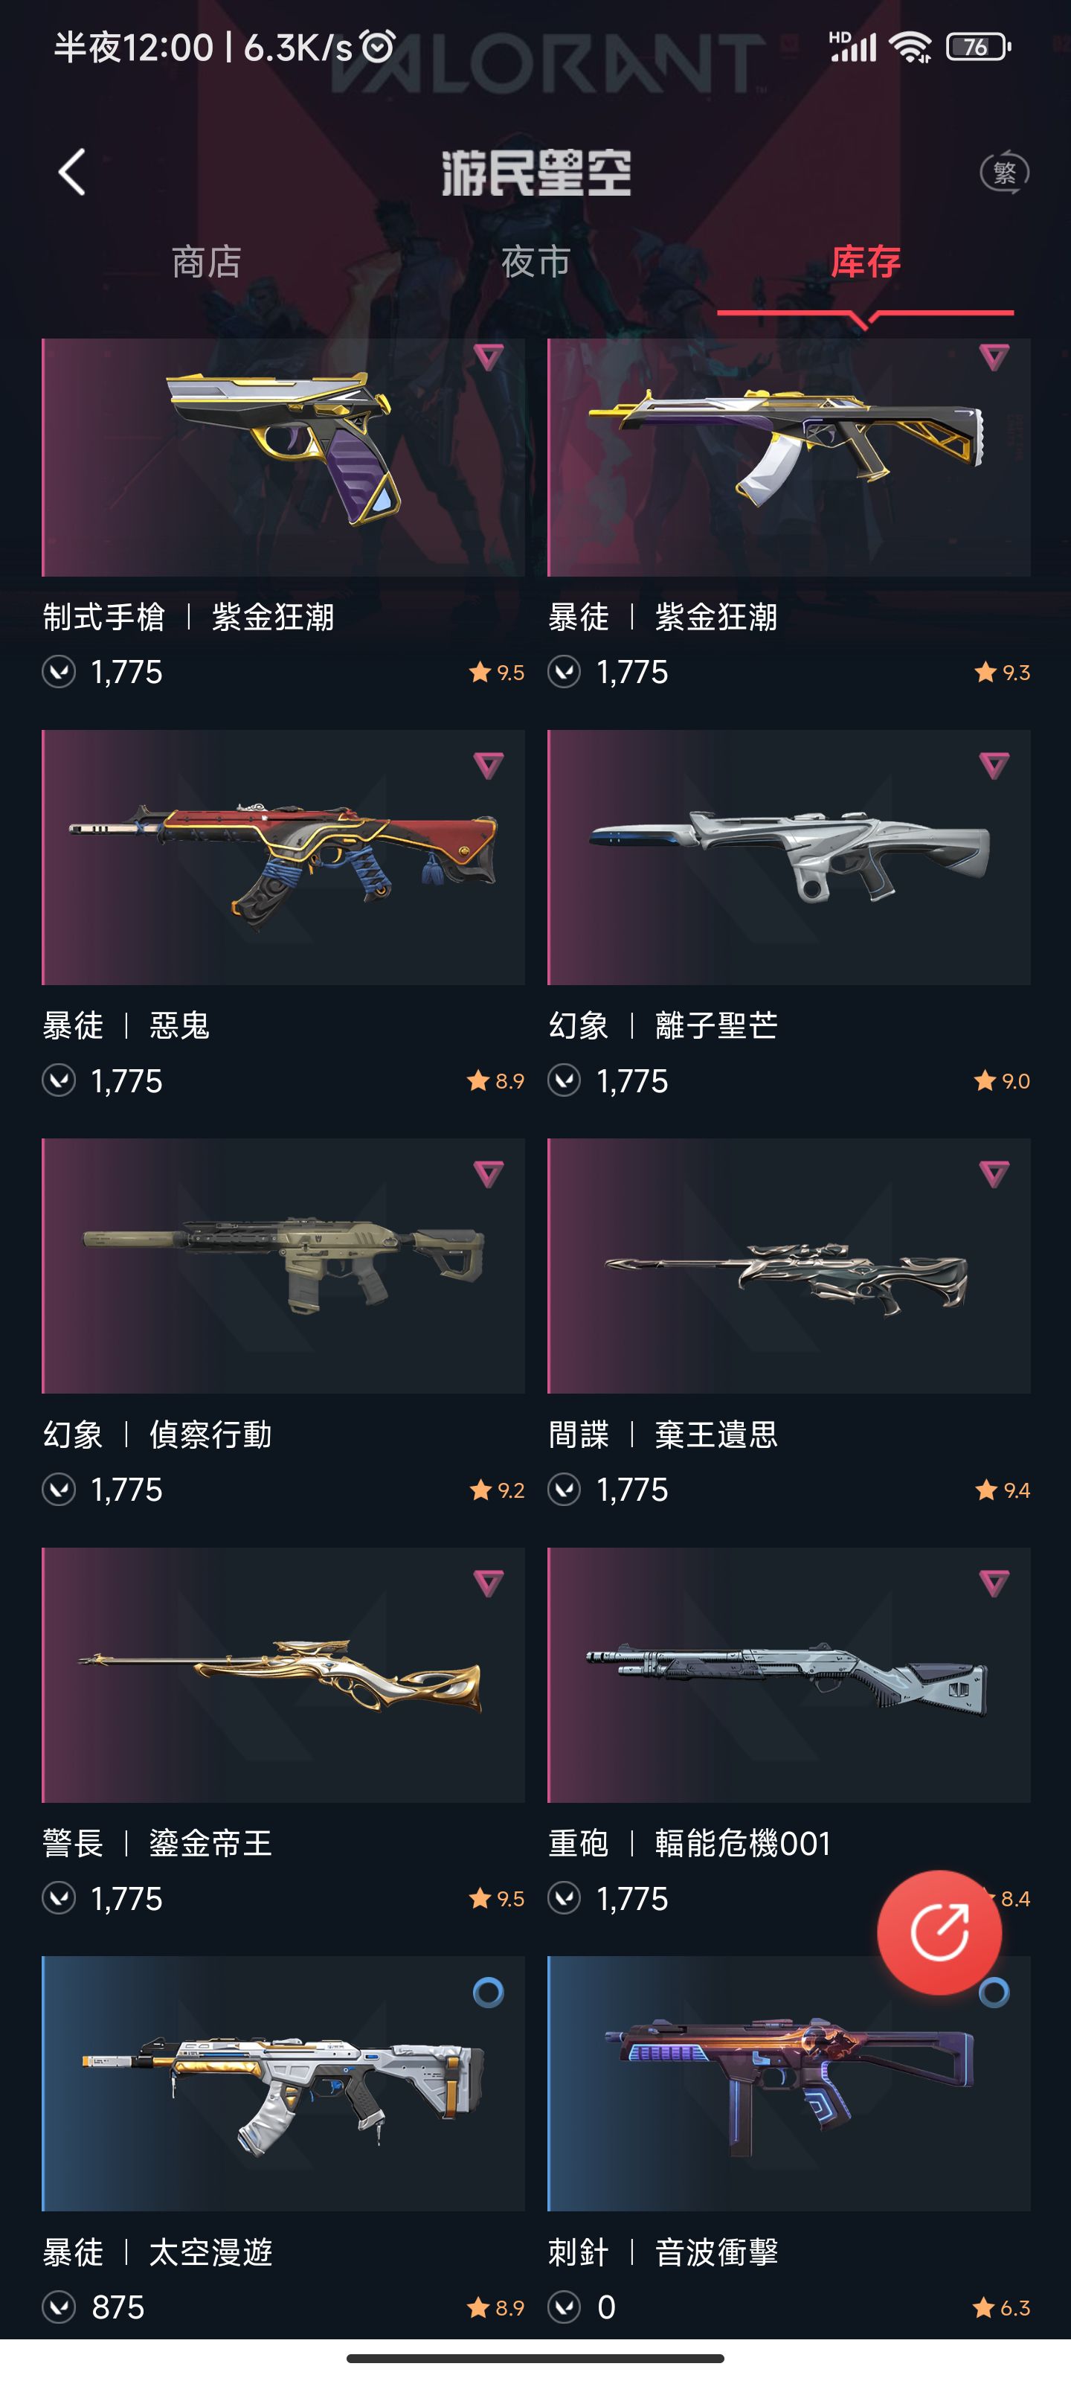Tap the 游民星空 header logo
Screen dimensions: 1071x2381
536,173
